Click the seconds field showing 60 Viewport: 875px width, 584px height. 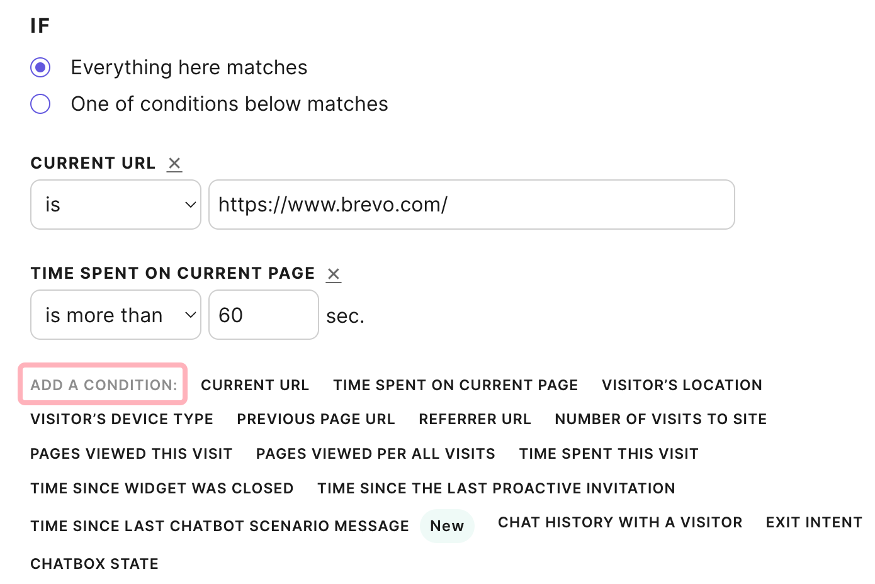[x=263, y=315]
